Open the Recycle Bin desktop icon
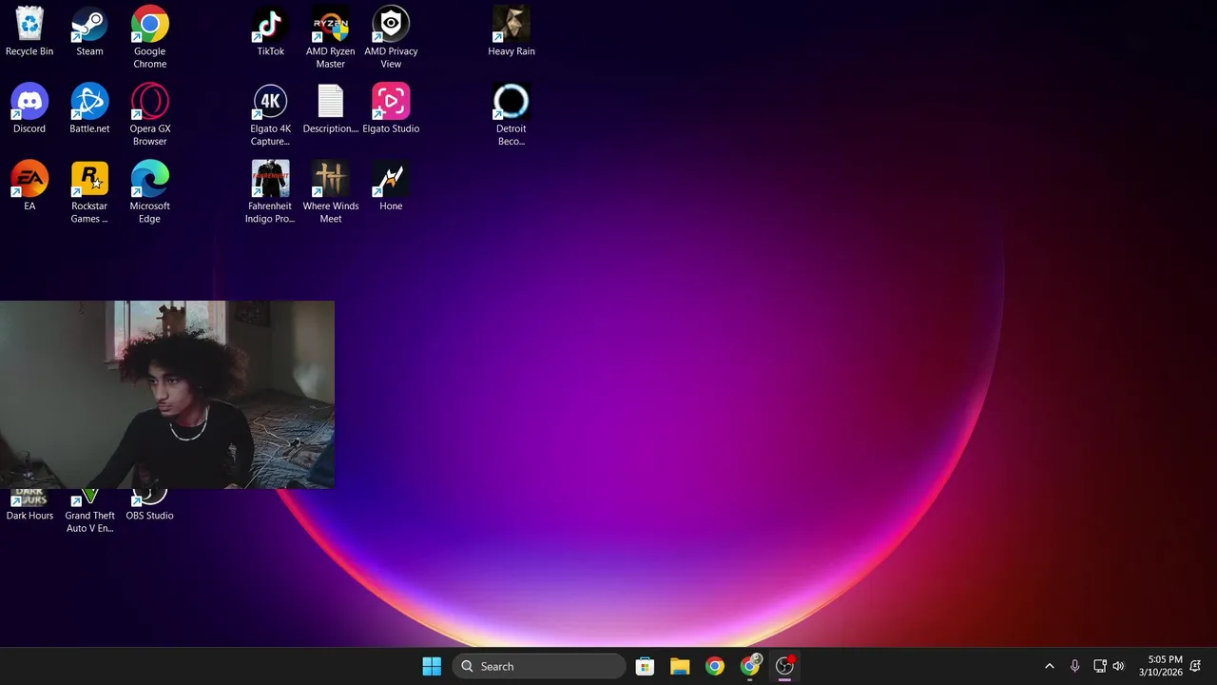 29,31
